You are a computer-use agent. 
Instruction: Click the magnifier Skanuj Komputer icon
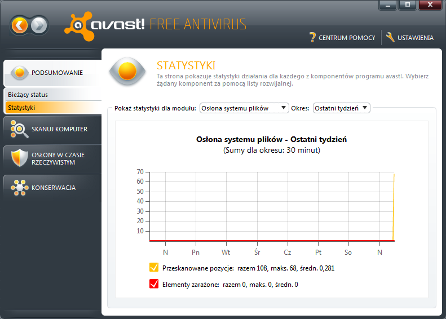19,129
